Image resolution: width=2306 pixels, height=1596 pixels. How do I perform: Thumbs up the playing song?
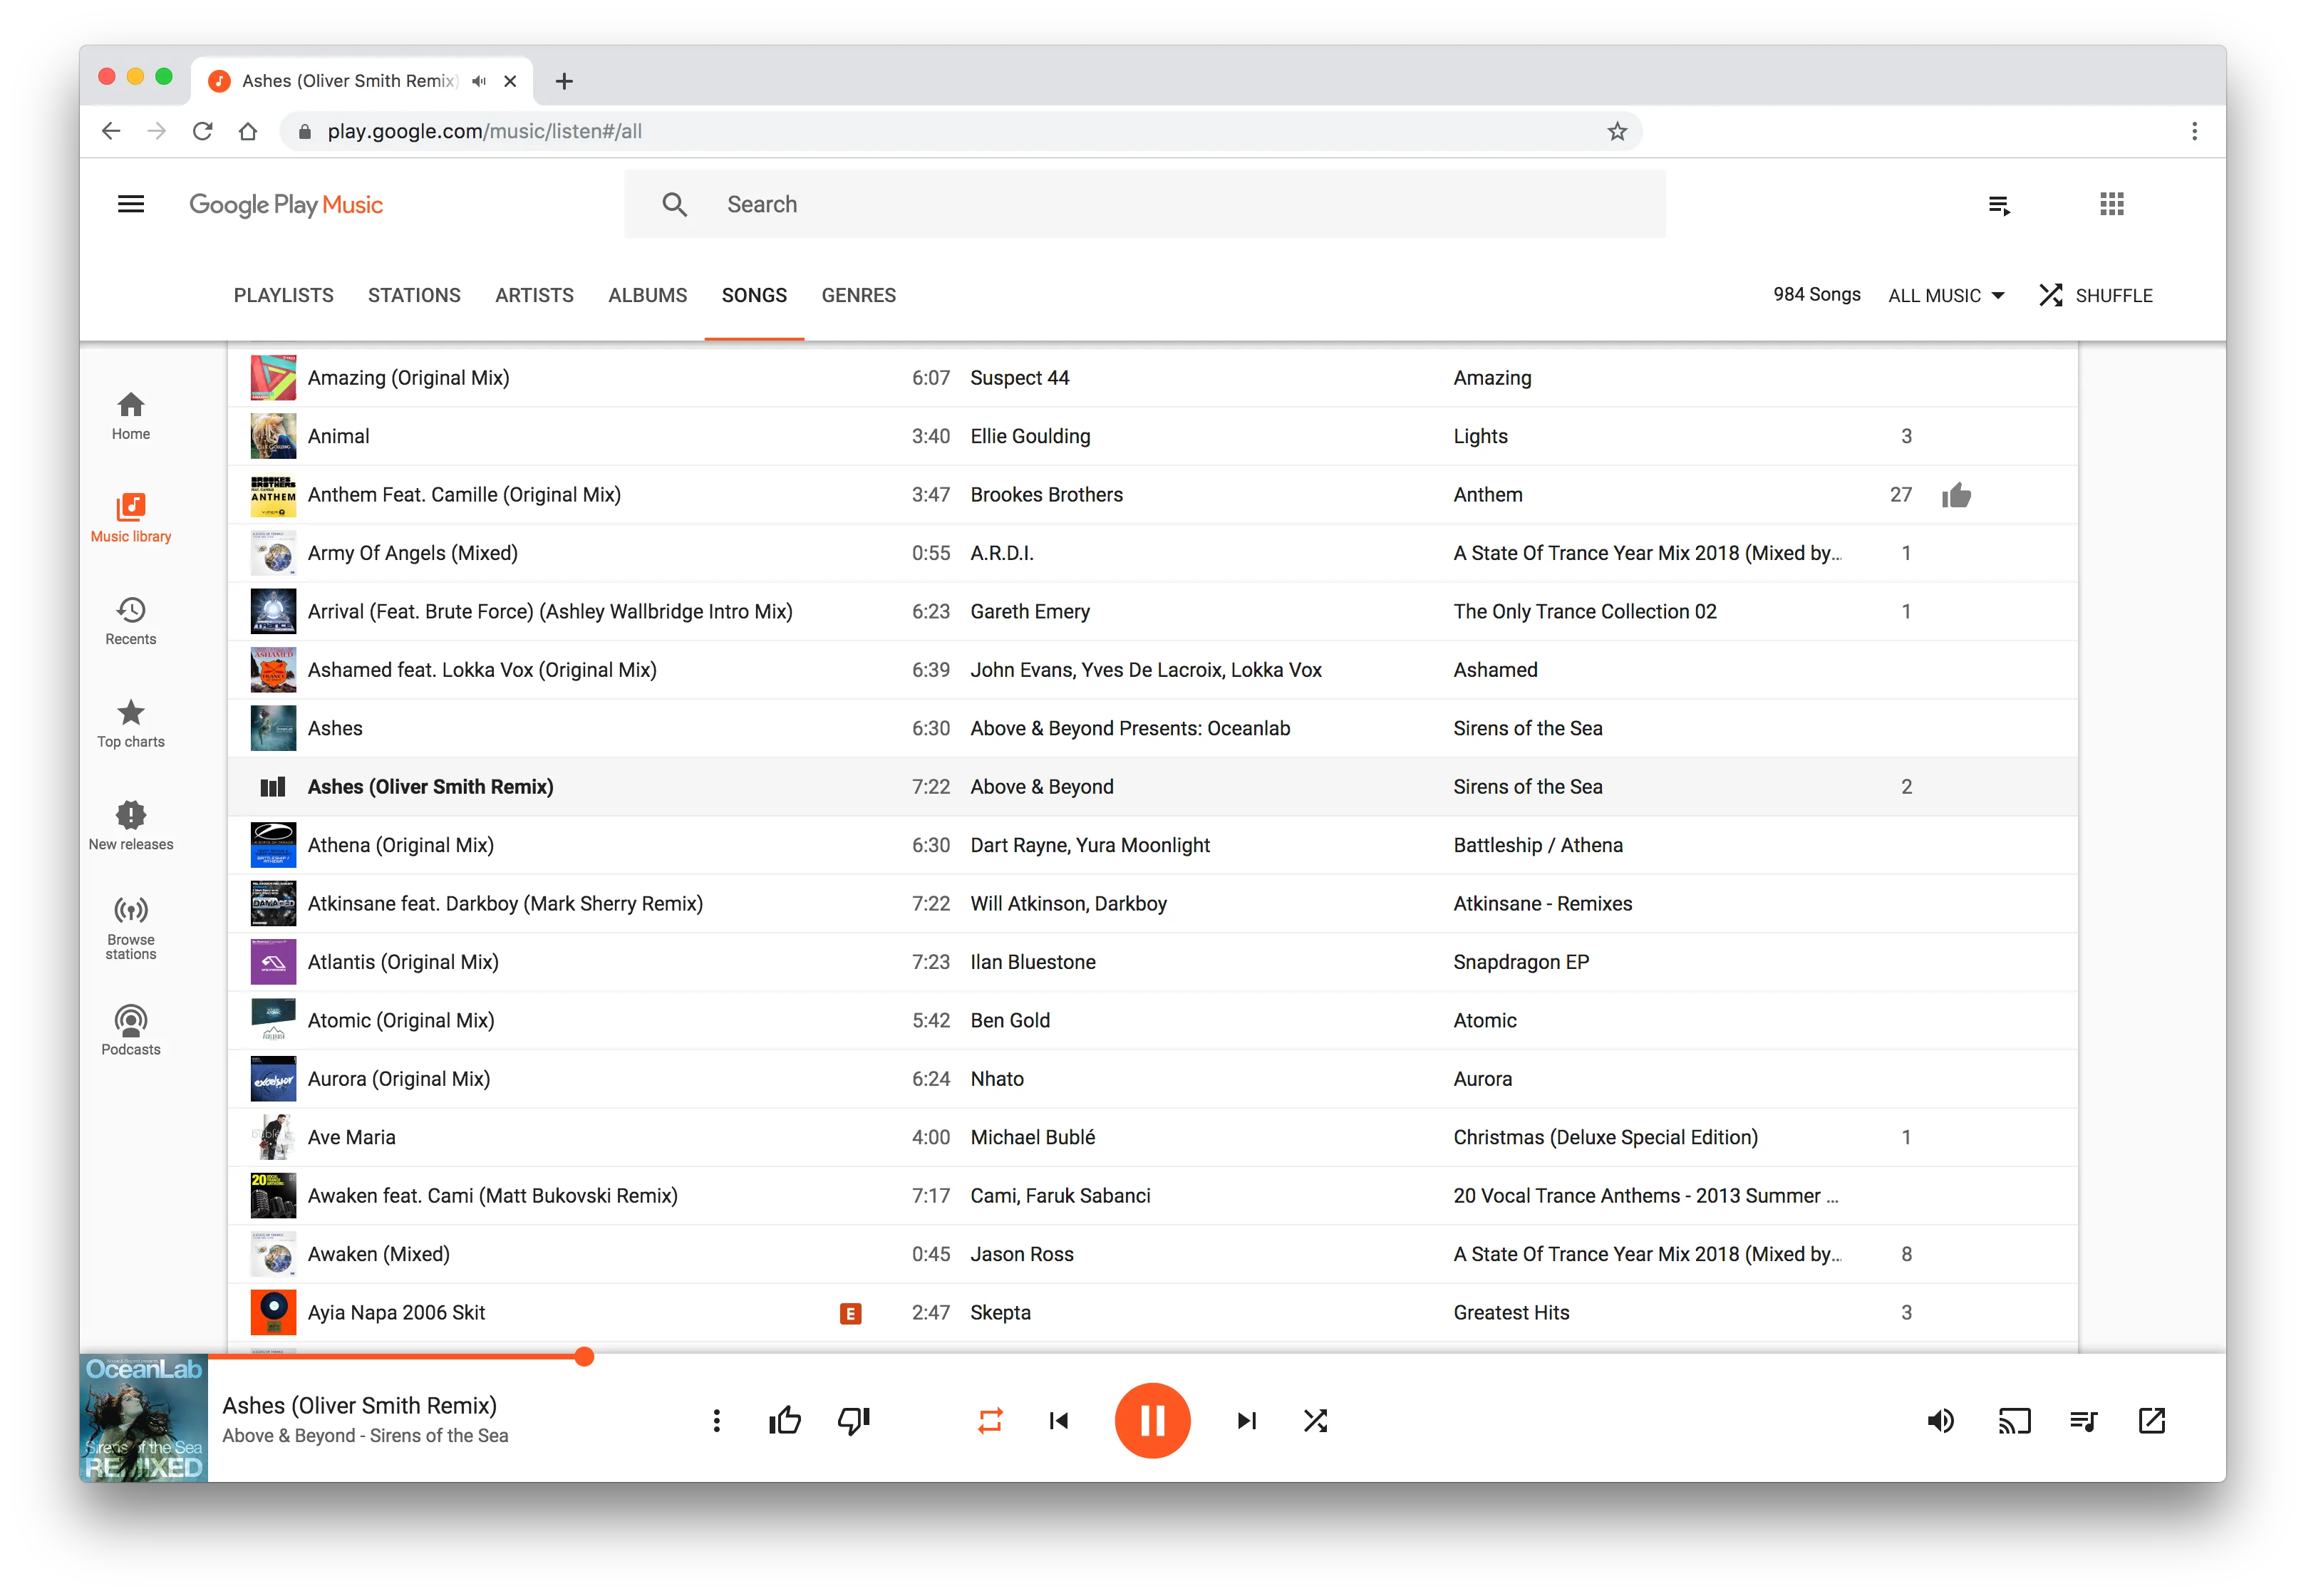point(785,1420)
